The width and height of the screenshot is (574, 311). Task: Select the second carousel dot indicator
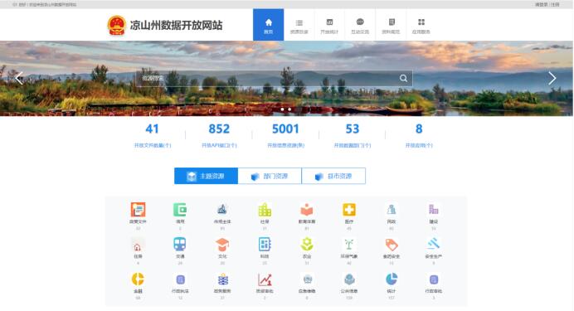click(289, 109)
